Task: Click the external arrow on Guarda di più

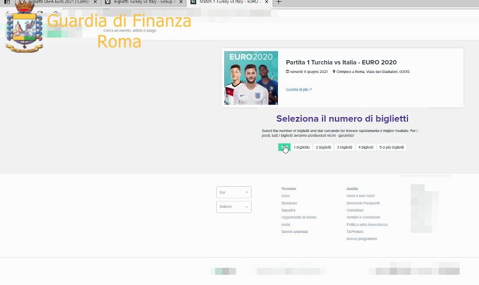Action: pos(310,90)
